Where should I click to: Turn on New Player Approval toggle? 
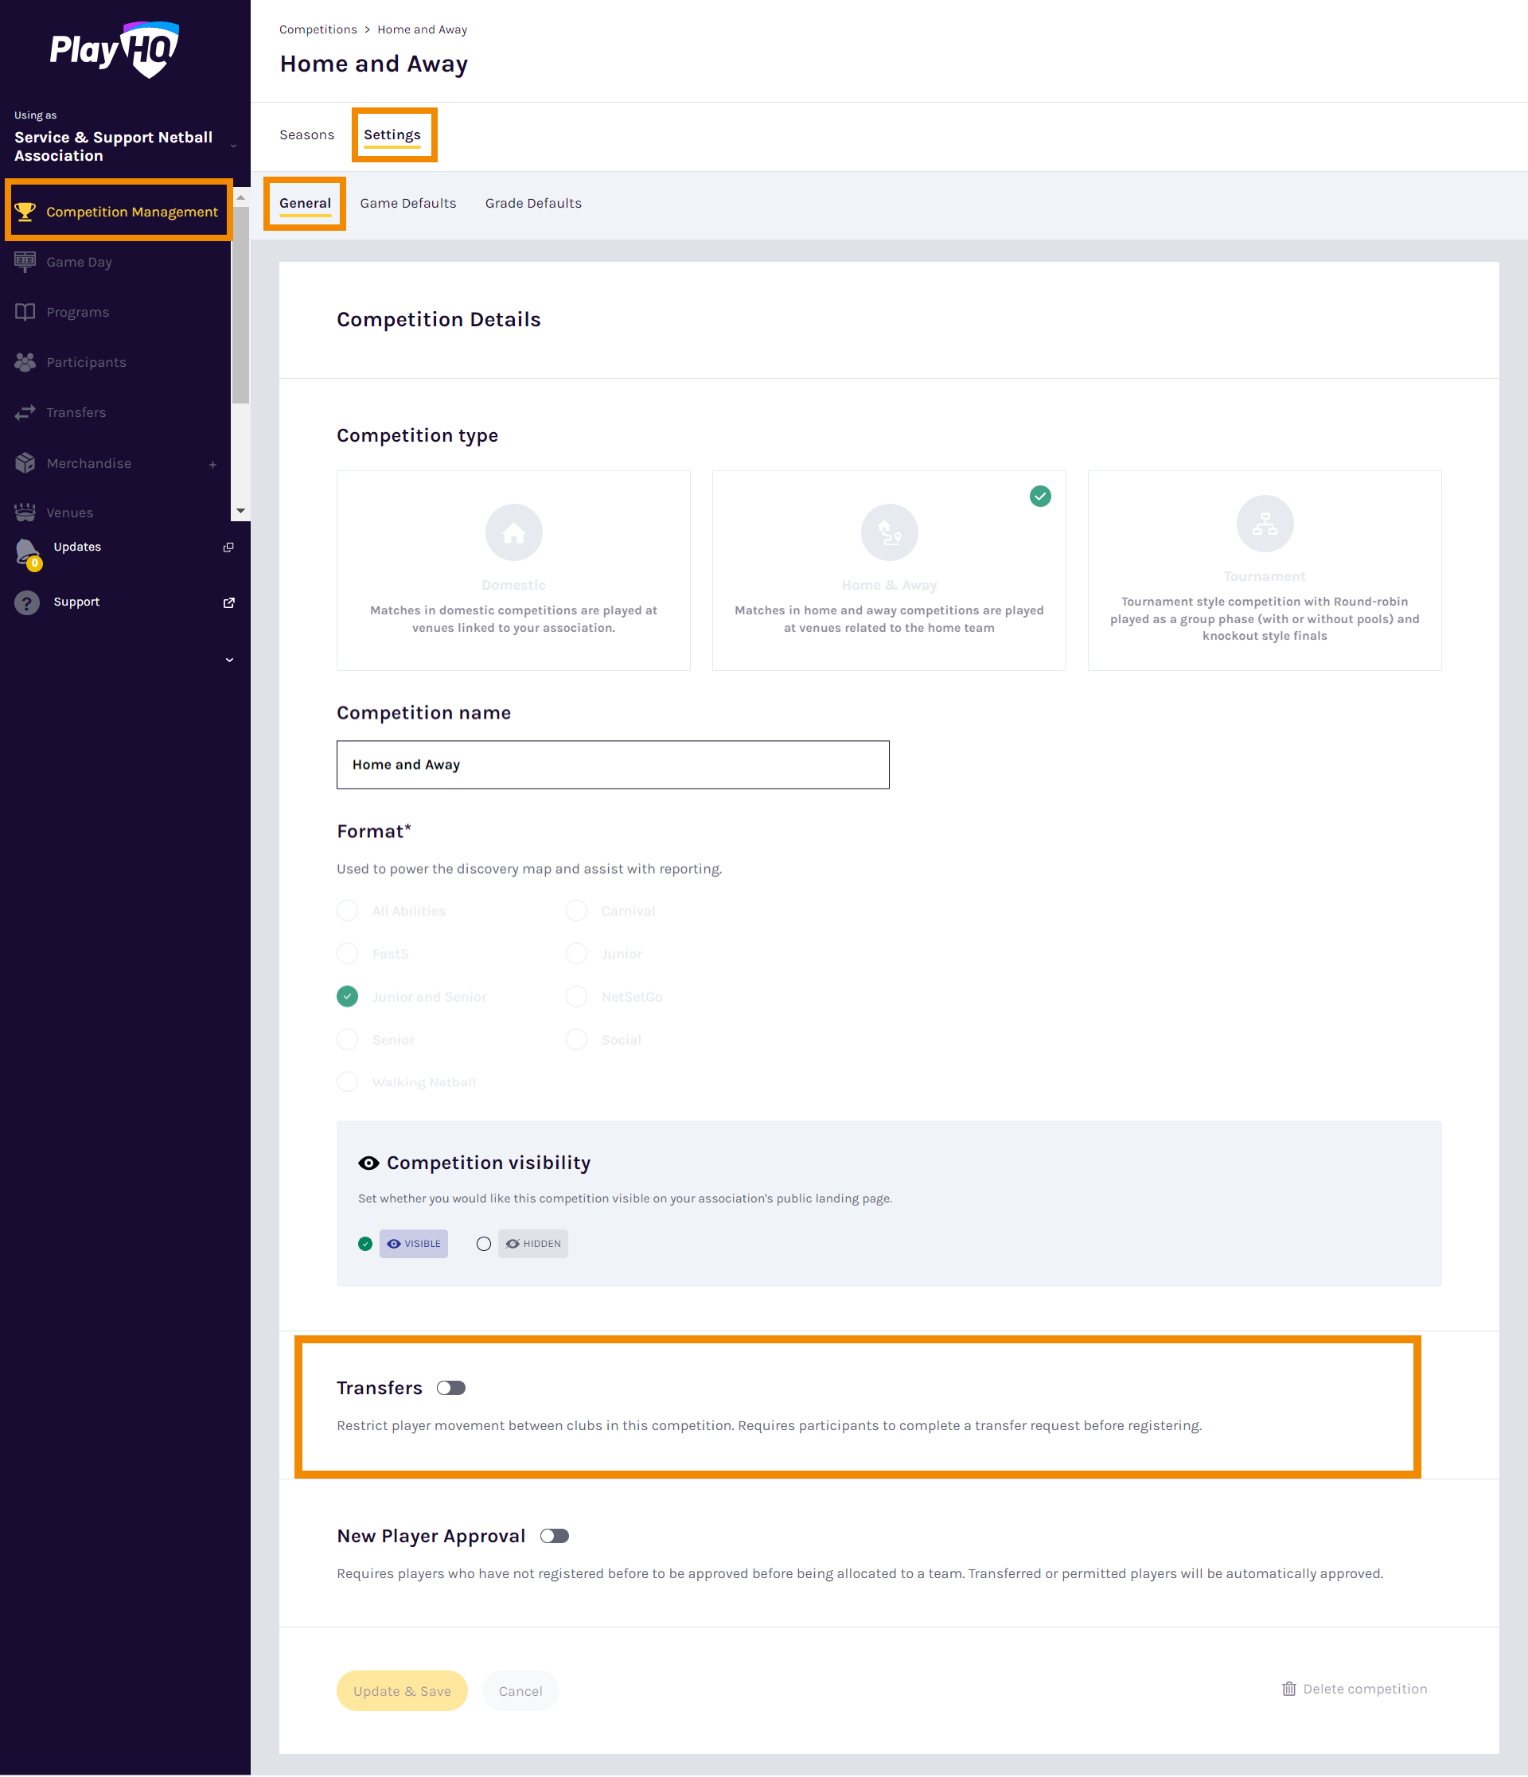[x=554, y=1536]
